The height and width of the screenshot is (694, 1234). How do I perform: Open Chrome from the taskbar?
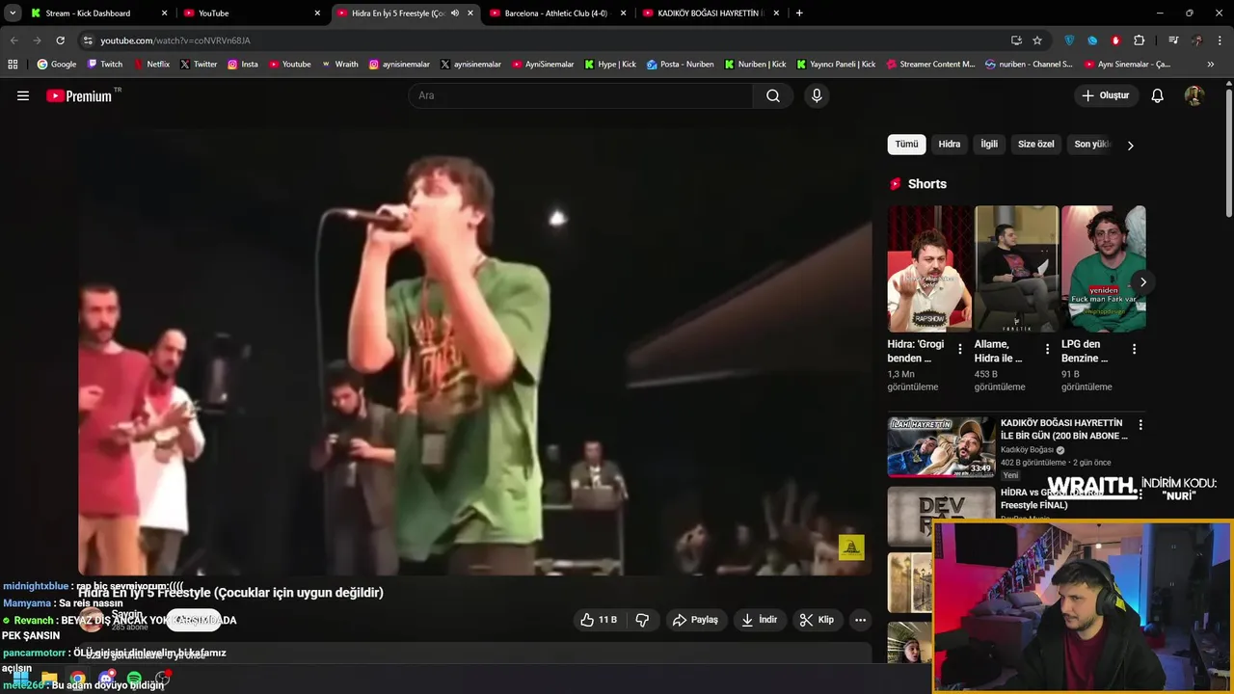point(77,679)
